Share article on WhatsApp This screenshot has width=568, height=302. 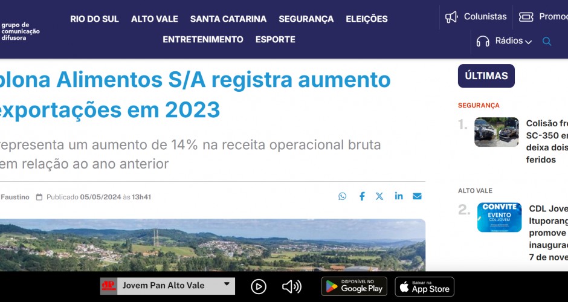pyautogui.click(x=343, y=196)
